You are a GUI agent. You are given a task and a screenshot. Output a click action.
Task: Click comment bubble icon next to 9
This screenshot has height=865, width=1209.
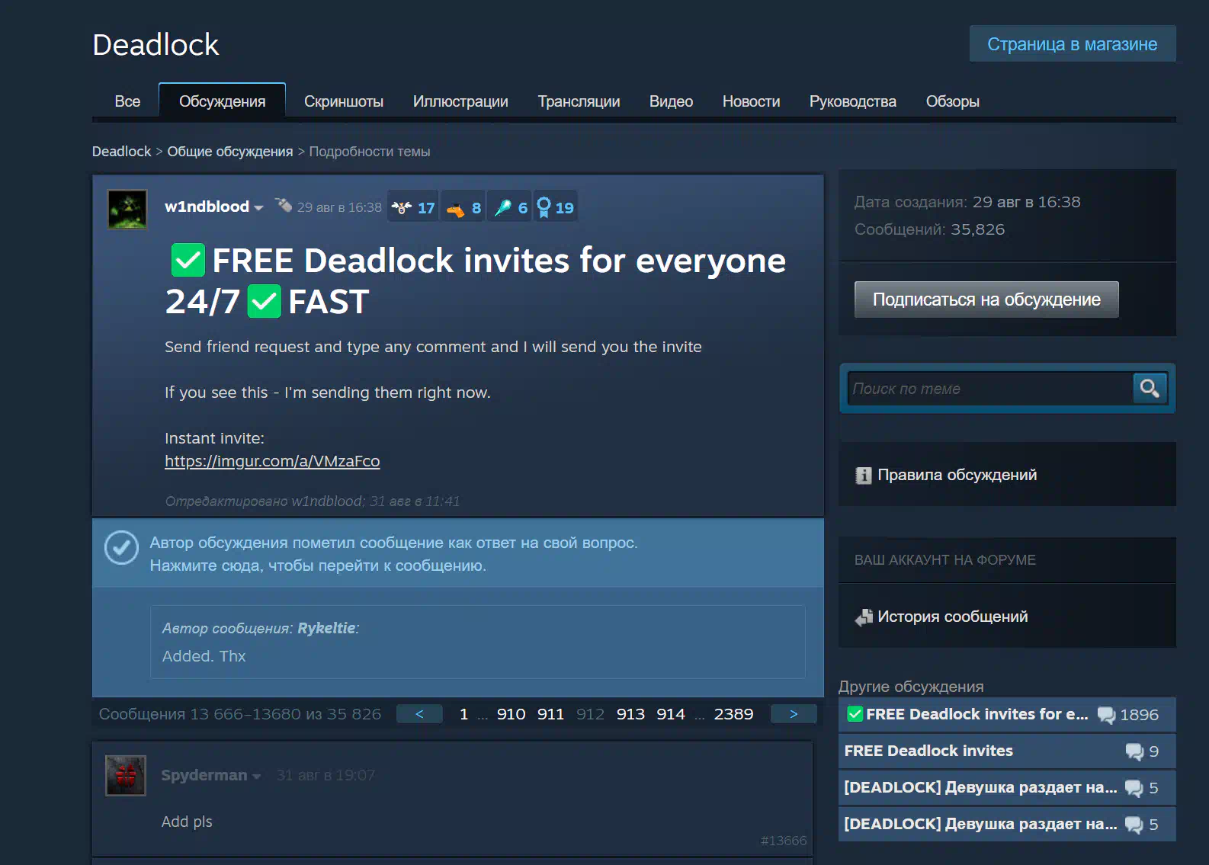click(x=1134, y=751)
